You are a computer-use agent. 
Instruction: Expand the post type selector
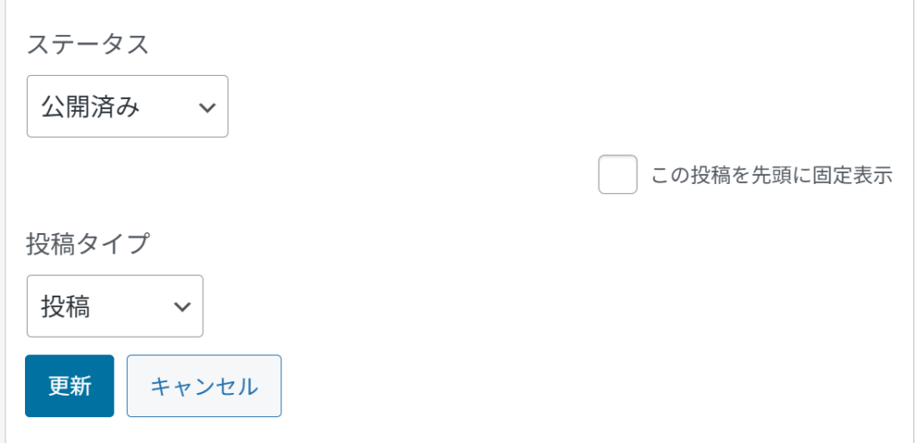pos(114,306)
